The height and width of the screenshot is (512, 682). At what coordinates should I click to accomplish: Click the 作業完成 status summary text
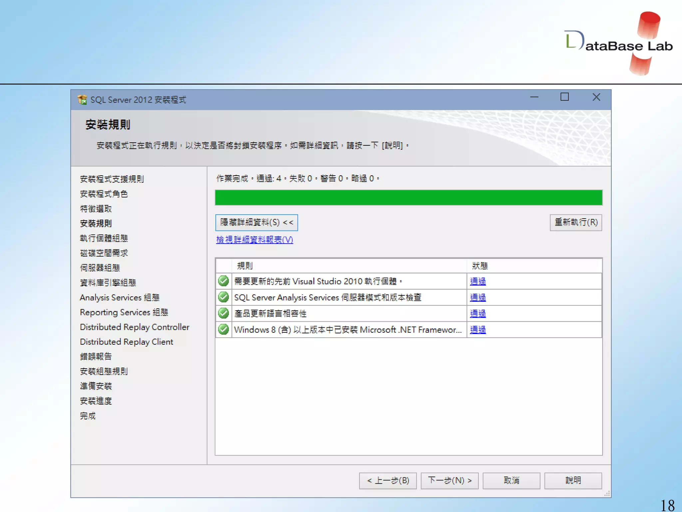coord(298,178)
